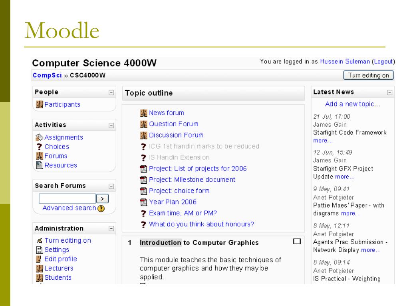Click the icon beside Exam time, AM or PM?
Viewport: 409px width, 306px height.
pyautogui.click(x=143, y=214)
